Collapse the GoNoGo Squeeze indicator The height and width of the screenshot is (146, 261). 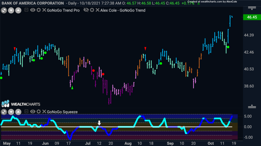tap(26, 112)
